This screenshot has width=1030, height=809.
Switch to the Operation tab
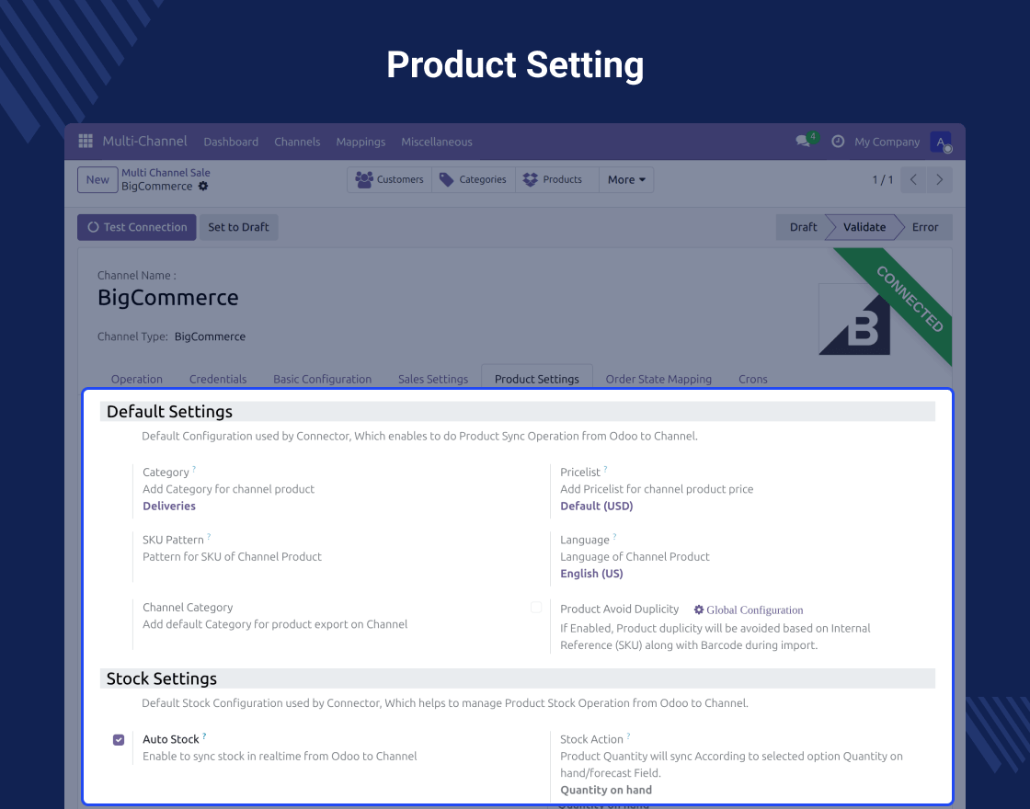[x=137, y=379]
